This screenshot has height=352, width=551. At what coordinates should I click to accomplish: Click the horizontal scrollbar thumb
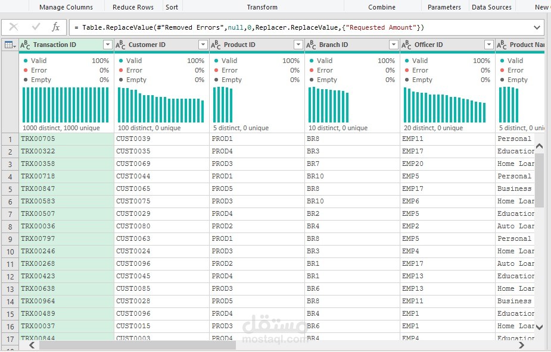[138, 345]
